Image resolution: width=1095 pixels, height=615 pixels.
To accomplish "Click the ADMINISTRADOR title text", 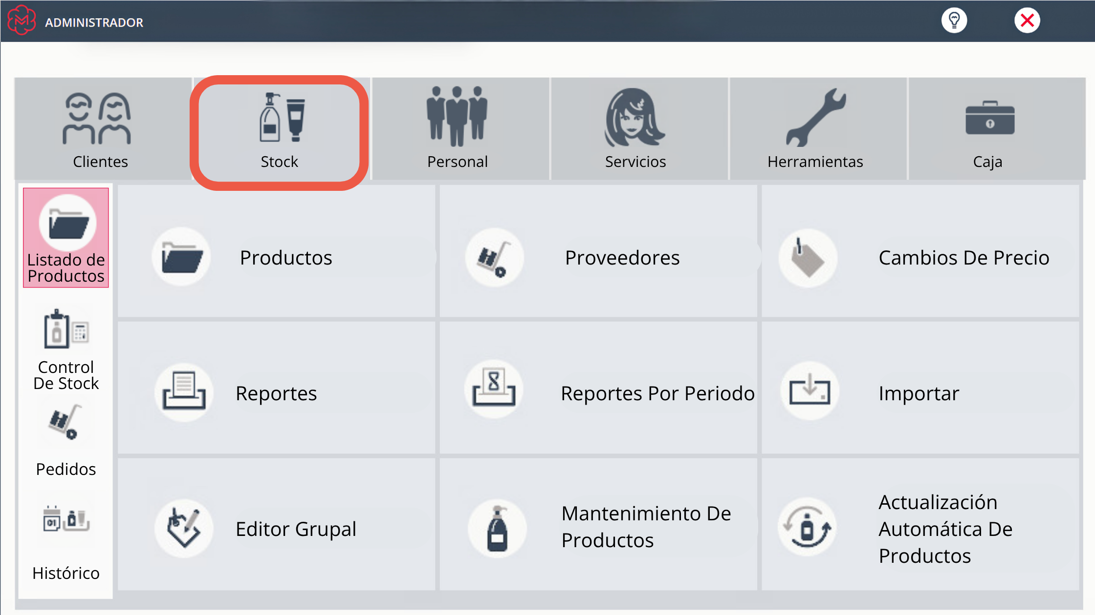I will (94, 22).
